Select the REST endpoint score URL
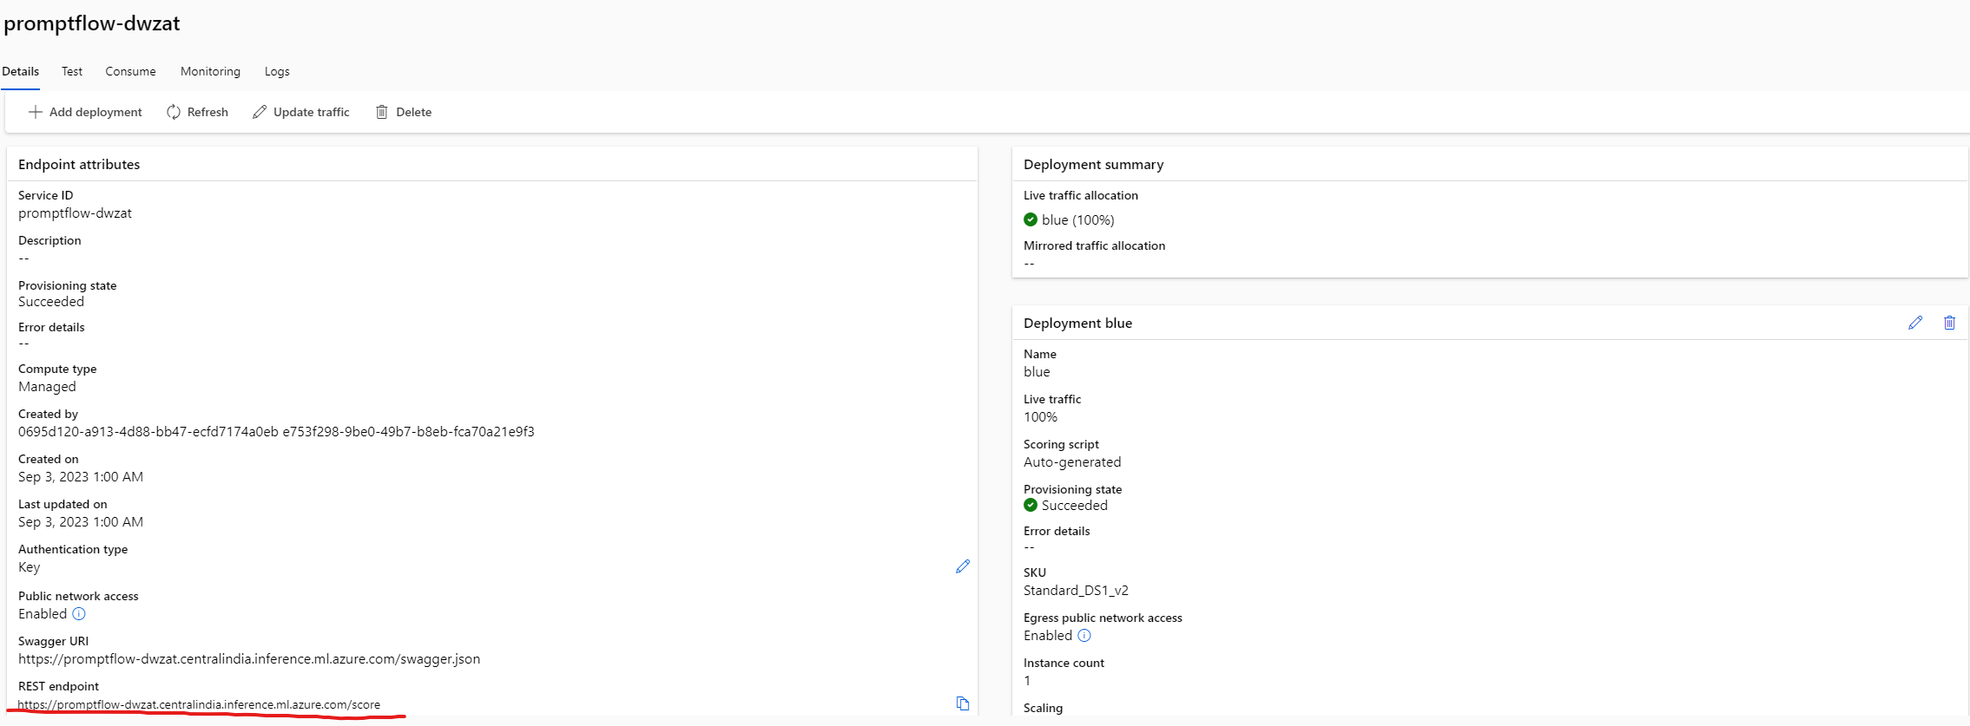 coord(199,704)
